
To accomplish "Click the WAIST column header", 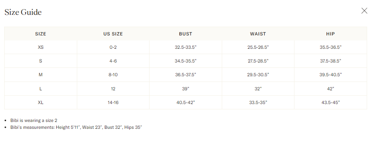I will click(x=258, y=34).
